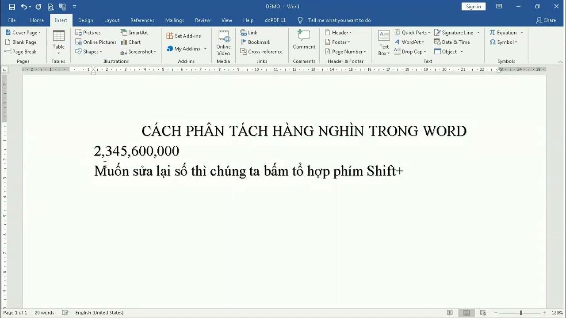Open Quick Parts menu
The image size is (566, 318).
412,33
